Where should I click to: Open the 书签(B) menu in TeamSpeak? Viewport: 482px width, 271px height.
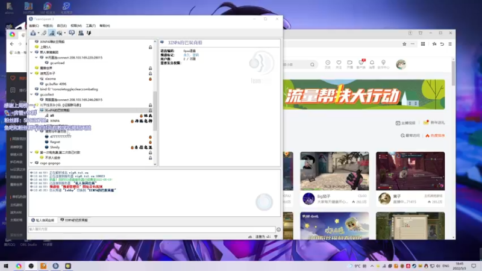48,26
